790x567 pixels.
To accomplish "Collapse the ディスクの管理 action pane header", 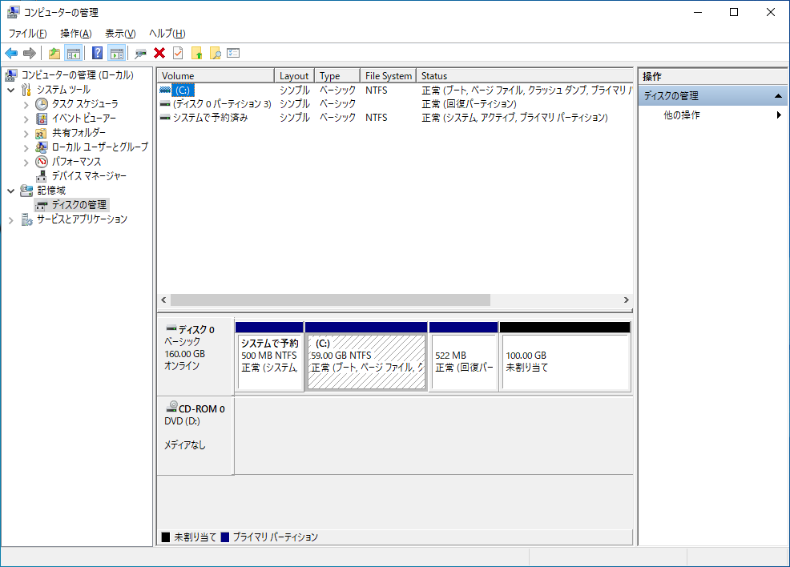I will (778, 94).
